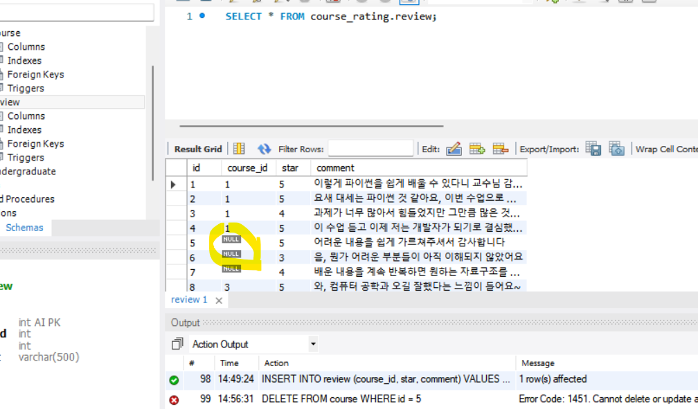
Task: Select the Result Grid button
Action: click(197, 149)
